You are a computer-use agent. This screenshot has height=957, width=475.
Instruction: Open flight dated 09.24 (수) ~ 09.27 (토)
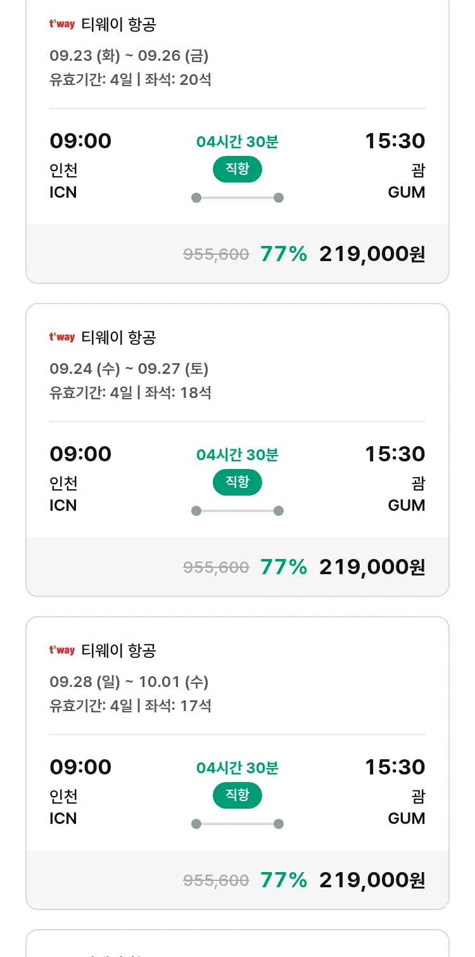tap(129, 369)
